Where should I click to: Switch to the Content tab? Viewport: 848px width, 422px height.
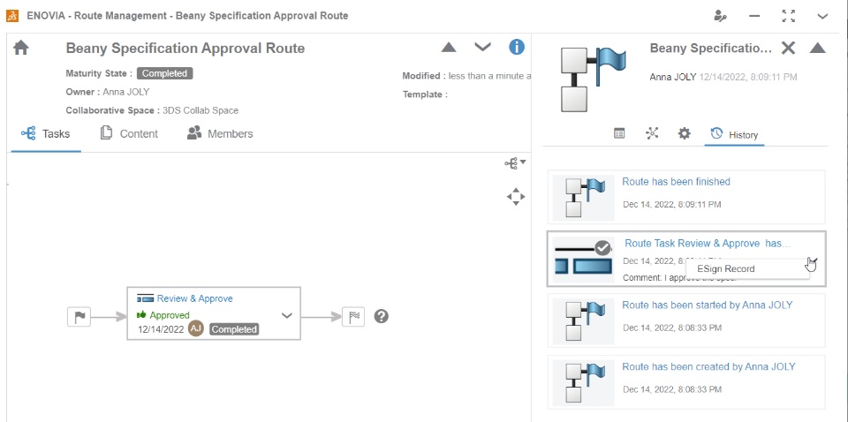pos(129,134)
